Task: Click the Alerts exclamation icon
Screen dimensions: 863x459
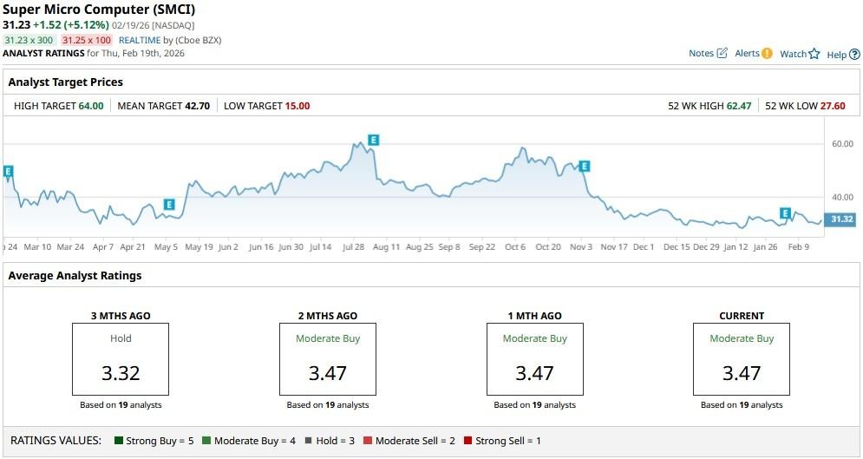Action: point(768,54)
